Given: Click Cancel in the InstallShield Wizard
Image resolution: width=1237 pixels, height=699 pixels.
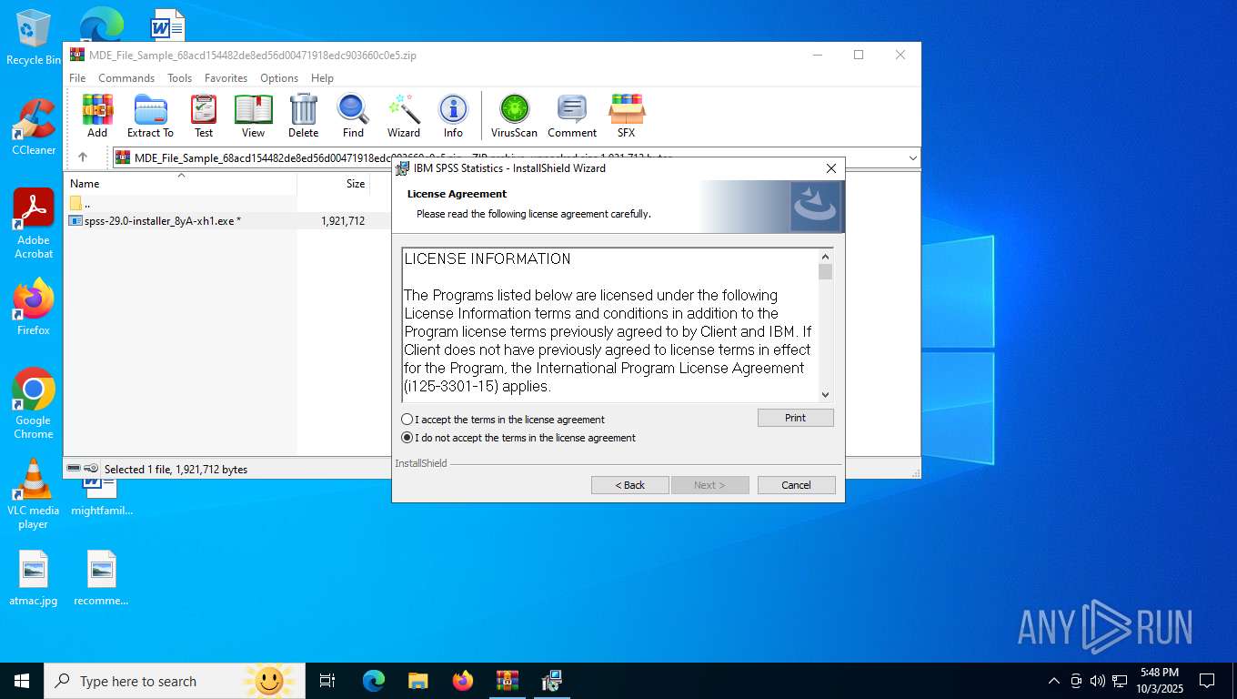Looking at the screenshot, I should coord(796,485).
